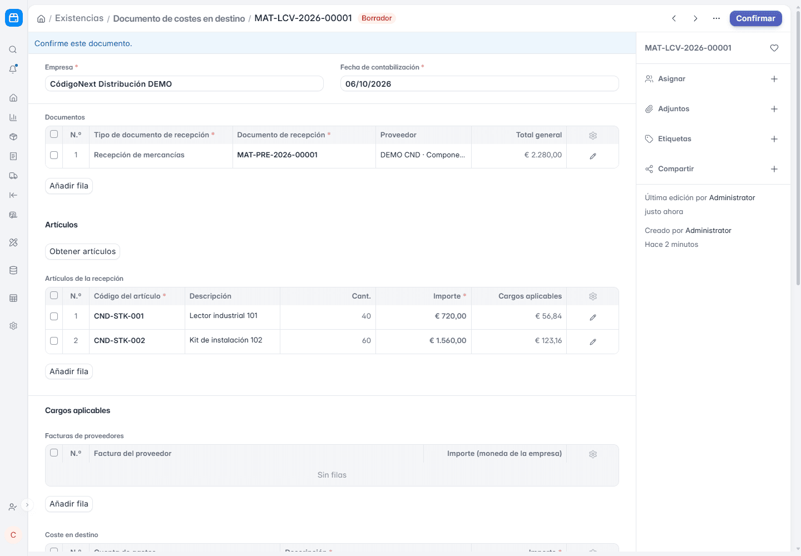This screenshot has width=801, height=556.
Task: Click Obtener artículos button
Action: click(82, 251)
